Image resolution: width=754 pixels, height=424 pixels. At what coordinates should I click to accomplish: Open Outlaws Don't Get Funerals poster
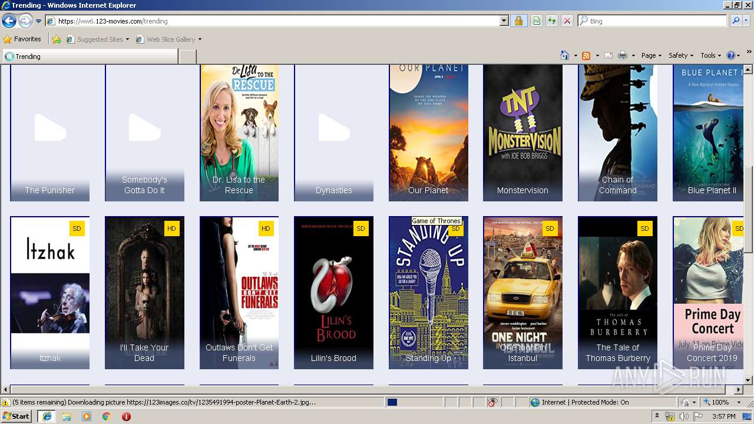pyautogui.click(x=239, y=293)
